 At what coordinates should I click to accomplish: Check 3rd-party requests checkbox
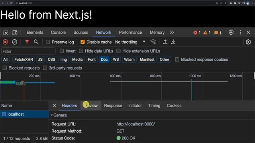pyautogui.click(x=45, y=68)
